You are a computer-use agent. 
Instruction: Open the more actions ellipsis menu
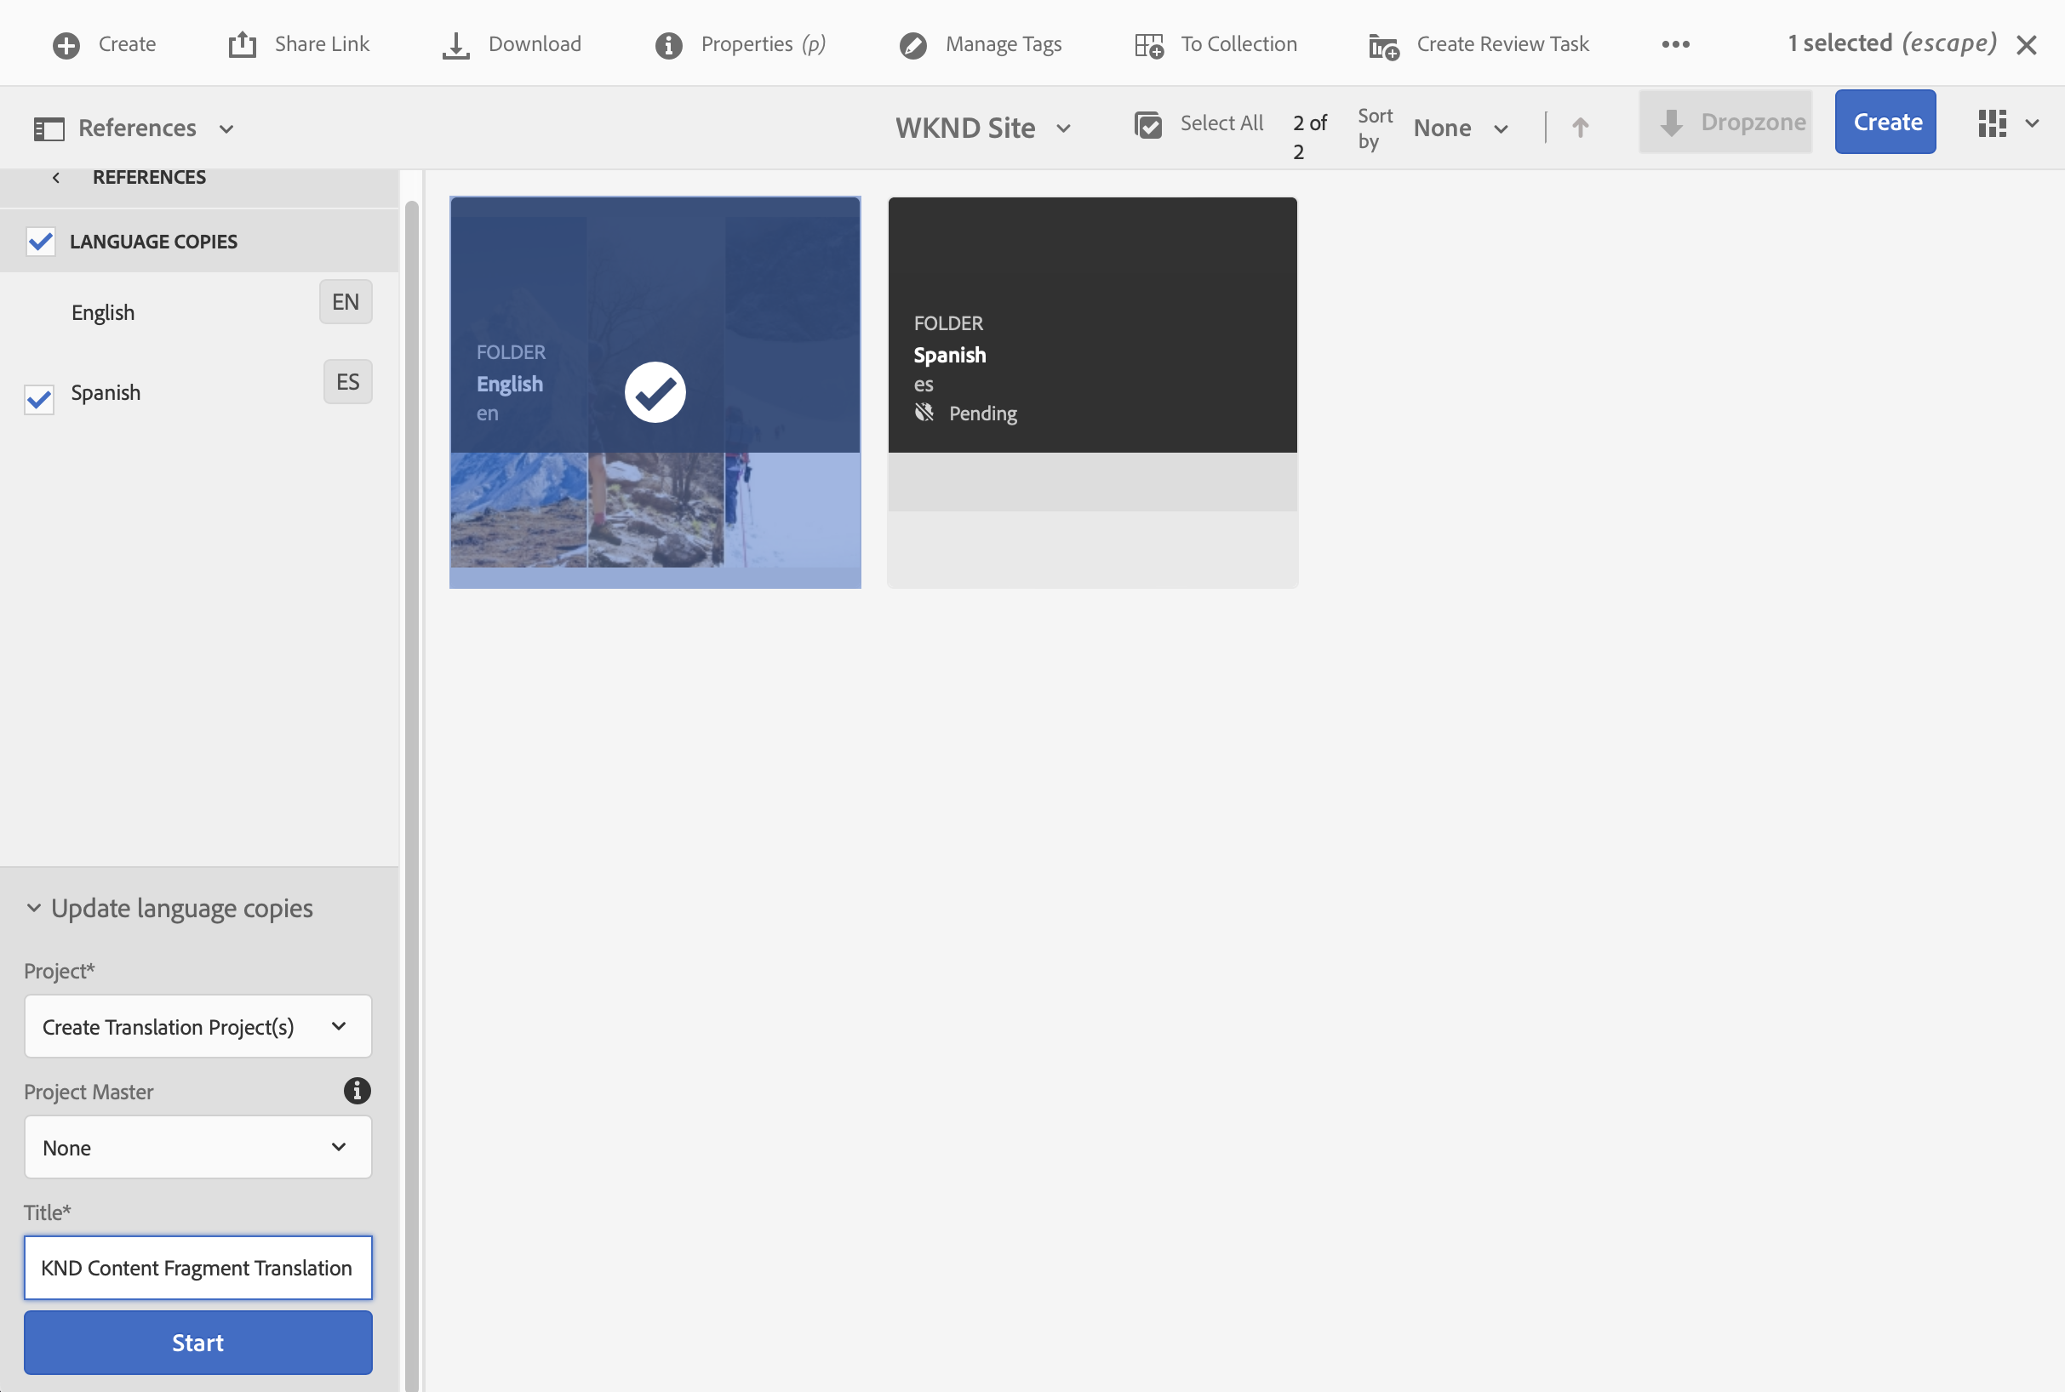1675,44
